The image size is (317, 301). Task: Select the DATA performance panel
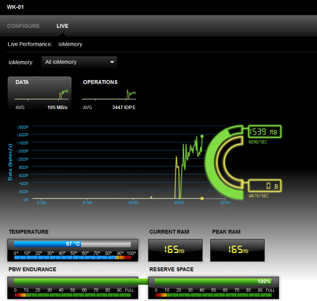click(x=40, y=93)
